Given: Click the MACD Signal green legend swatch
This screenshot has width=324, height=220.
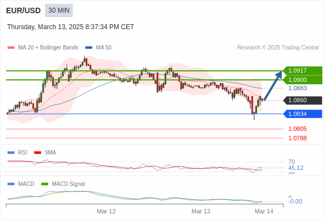Looking at the screenshot, I should (x=44, y=184).
